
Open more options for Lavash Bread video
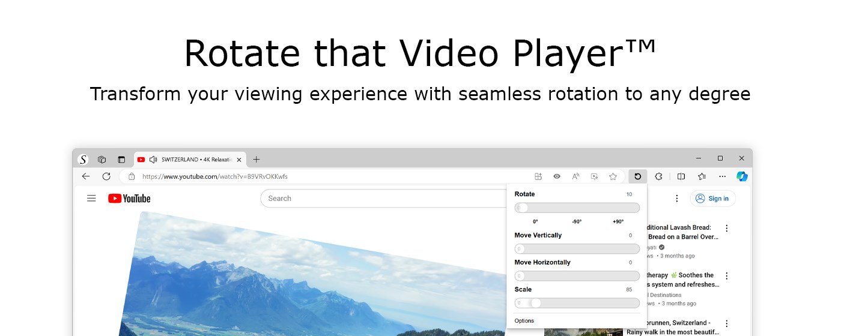click(726, 228)
